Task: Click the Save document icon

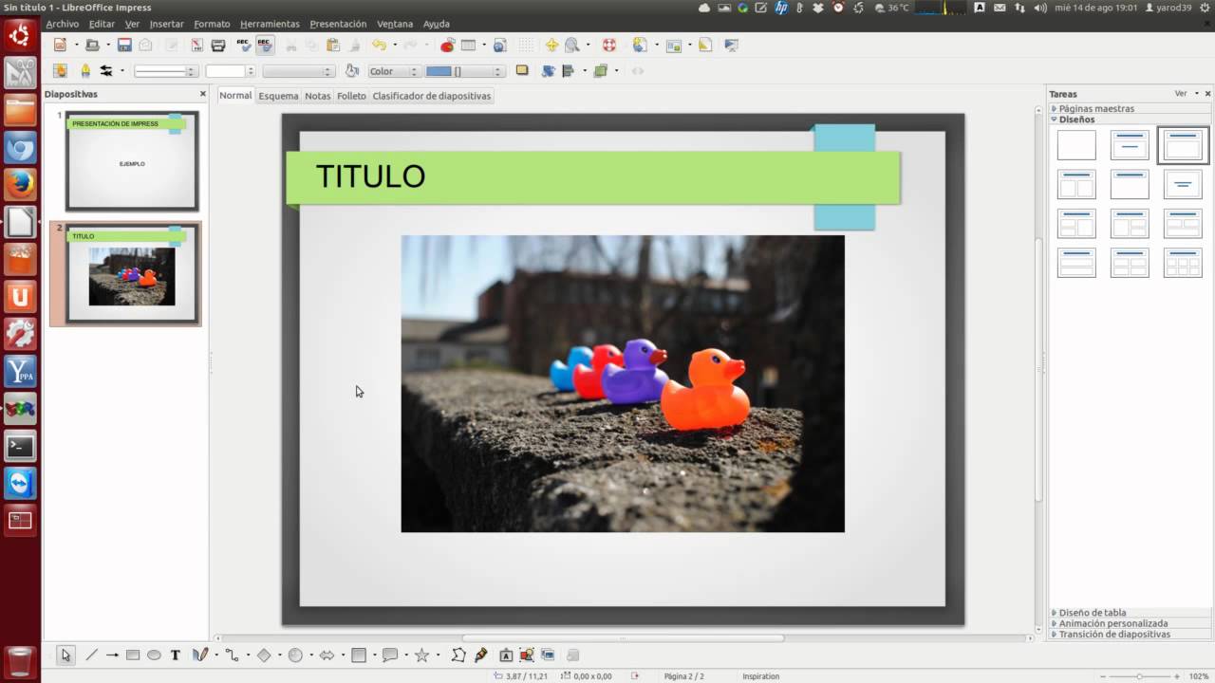Action: click(124, 45)
